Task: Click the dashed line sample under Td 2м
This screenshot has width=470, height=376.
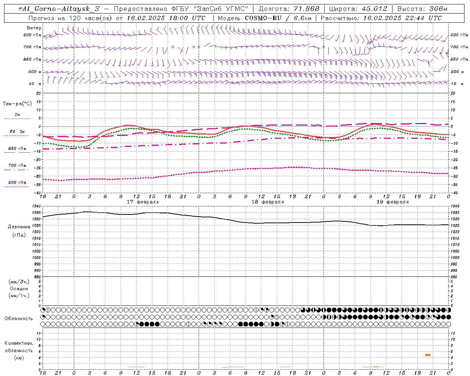Action: point(17,136)
